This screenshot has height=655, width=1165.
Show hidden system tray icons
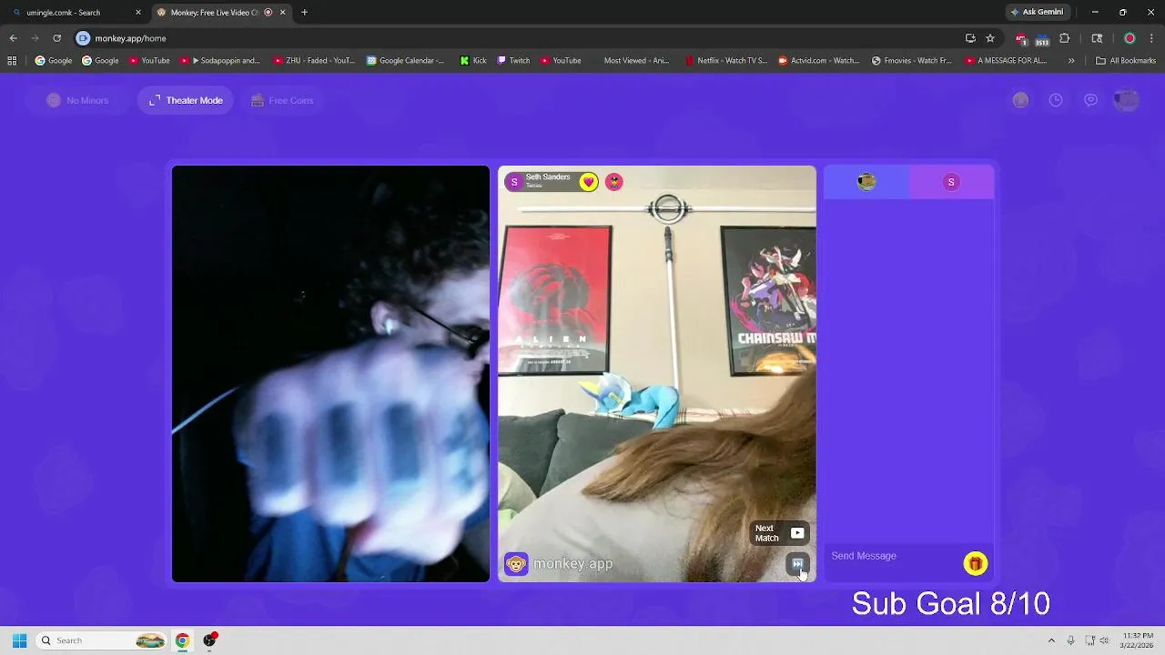pyautogui.click(x=1051, y=640)
